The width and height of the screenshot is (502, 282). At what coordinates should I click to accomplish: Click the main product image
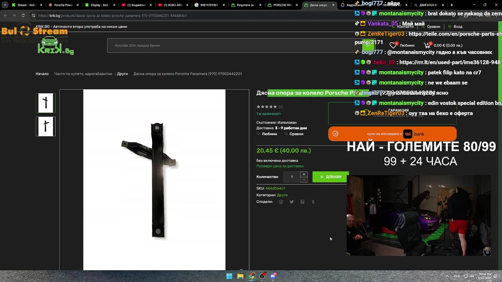[x=154, y=180]
